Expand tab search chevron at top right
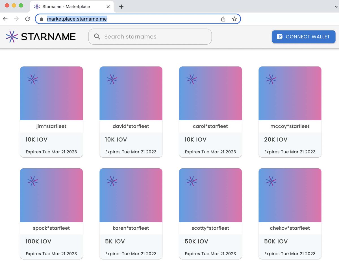 click(336, 6)
